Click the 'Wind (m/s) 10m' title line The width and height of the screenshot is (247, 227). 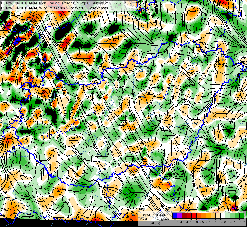coord(54,8)
